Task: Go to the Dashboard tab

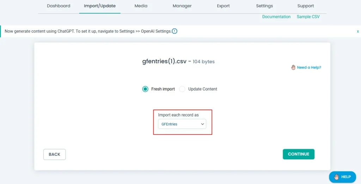Action: pos(59,6)
